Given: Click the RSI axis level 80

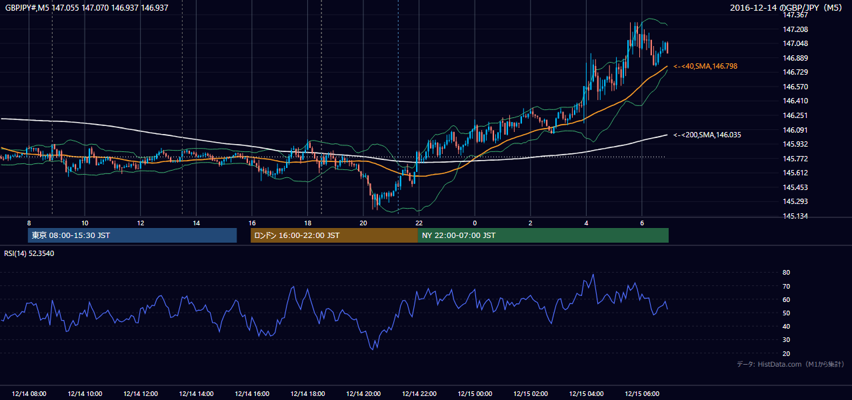Looking at the screenshot, I should pyautogui.click(x=787, y=273).
